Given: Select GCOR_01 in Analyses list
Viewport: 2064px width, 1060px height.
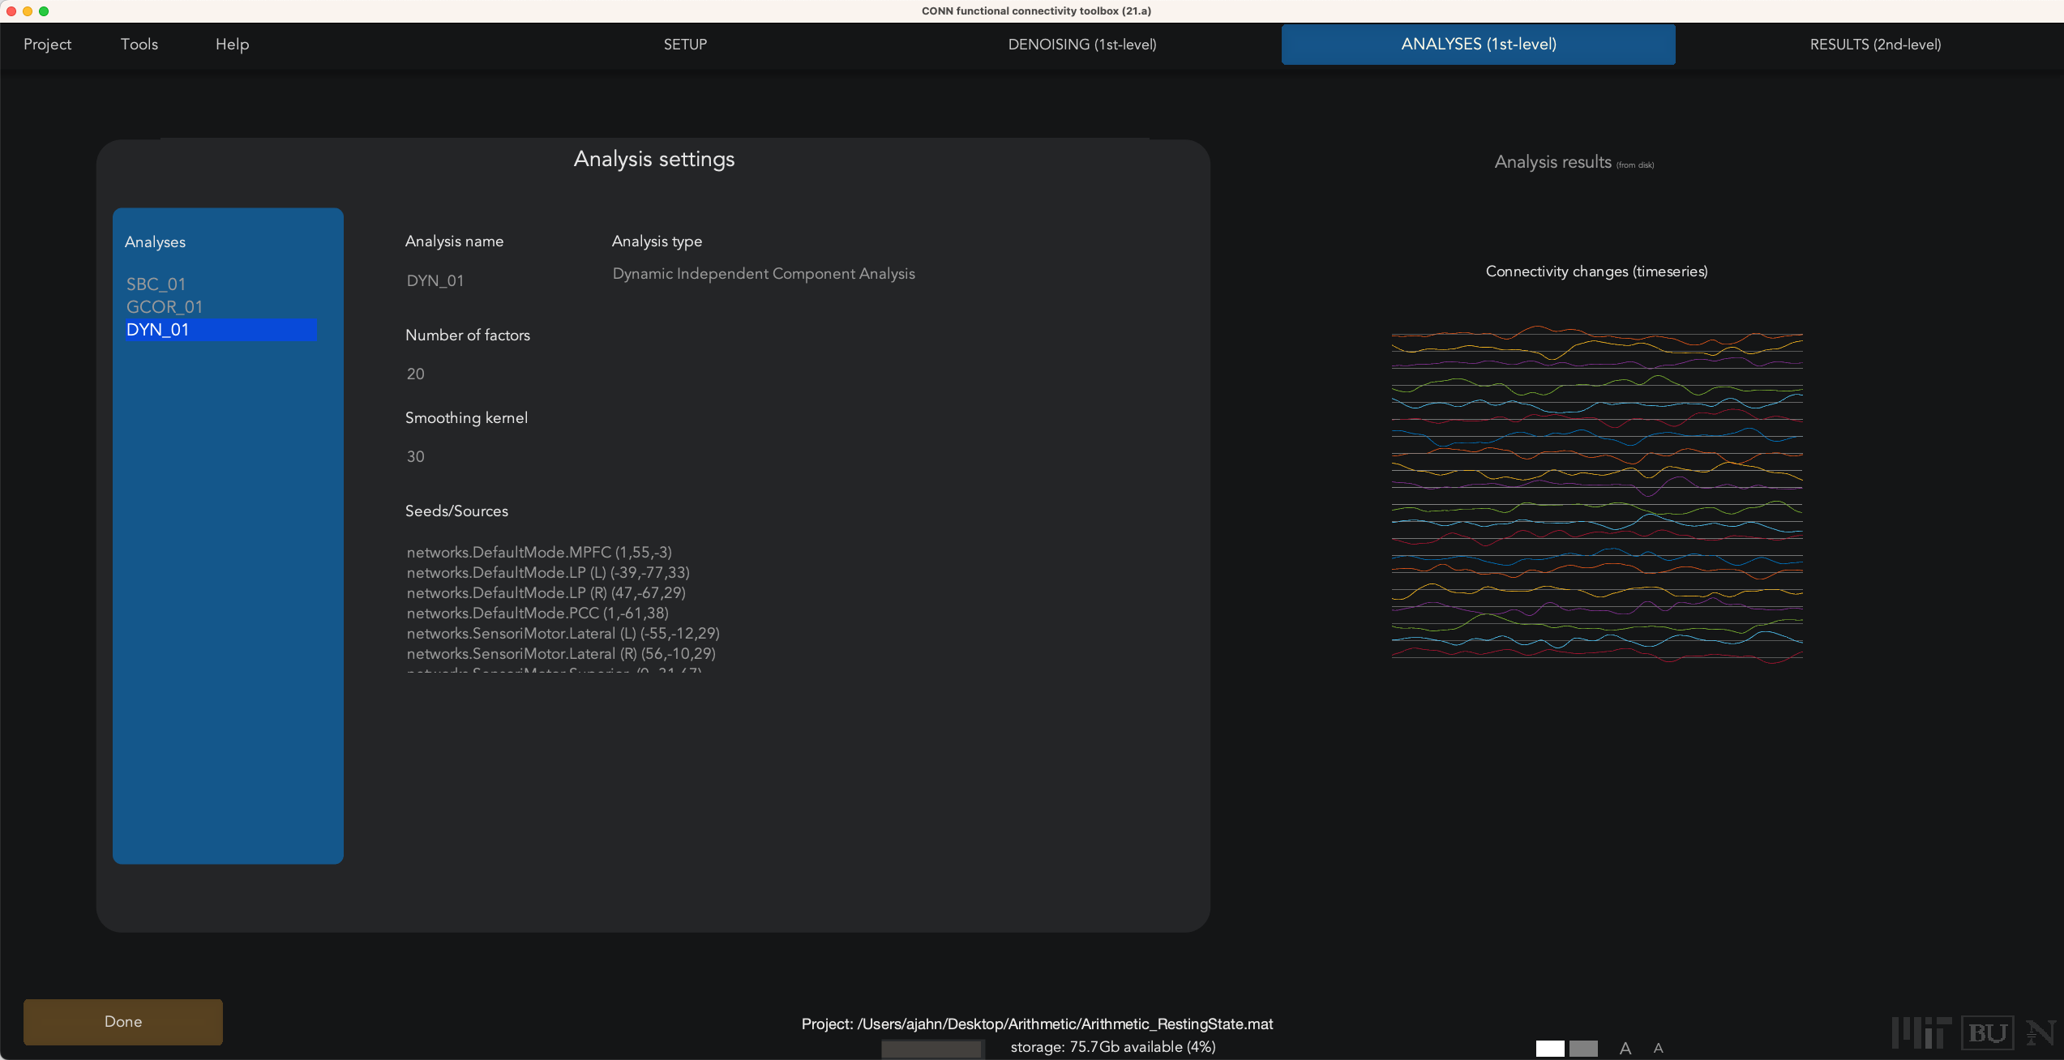Looking at the screenshot, I should pyautogui.click(x=221, y=307).
